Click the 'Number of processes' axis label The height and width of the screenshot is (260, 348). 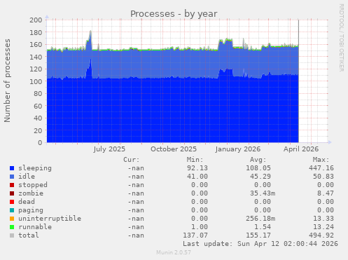tap(7, 81)
